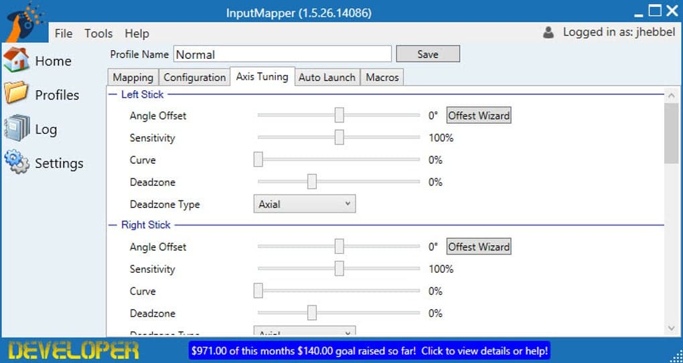
Task: Click the Home label in sidebar
Action: click(x=53, y=61)
